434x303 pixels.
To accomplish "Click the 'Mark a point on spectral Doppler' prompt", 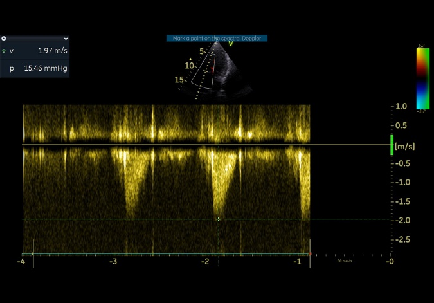I will (x=216, y=39).
